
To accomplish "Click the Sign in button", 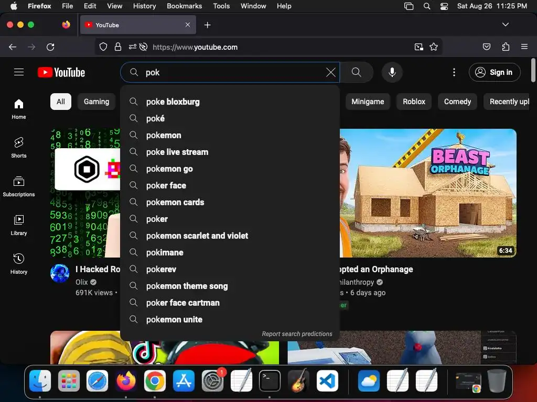I will [x=495, y=72].
